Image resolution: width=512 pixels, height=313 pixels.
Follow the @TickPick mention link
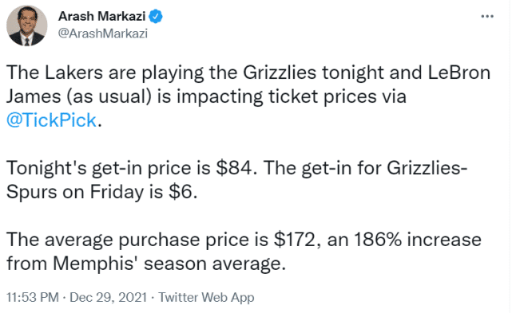tap(51, 120)
